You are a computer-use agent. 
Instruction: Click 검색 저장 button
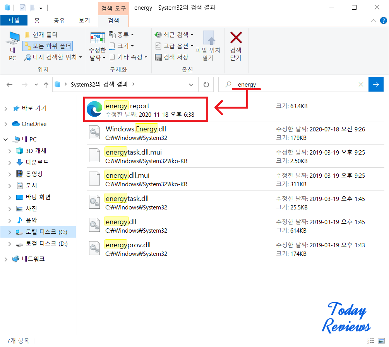[x=171, y=57]
